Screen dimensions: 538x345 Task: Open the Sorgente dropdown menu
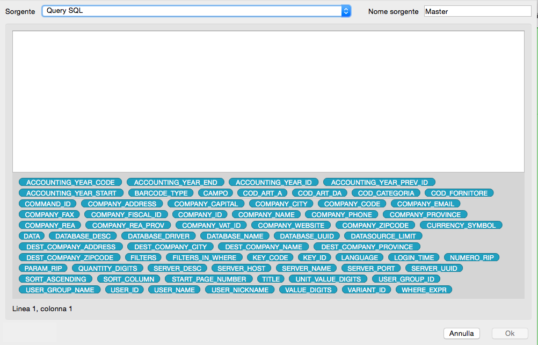[197, 11]
